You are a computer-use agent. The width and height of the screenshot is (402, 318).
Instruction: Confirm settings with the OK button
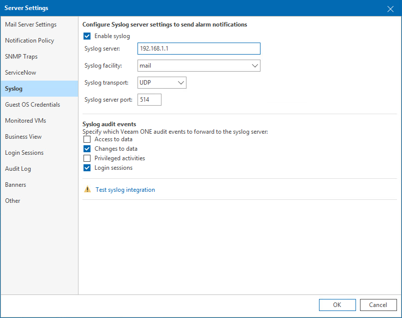point(337,304)
